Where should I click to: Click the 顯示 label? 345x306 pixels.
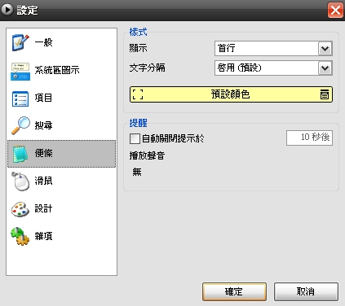pos(138,48)
